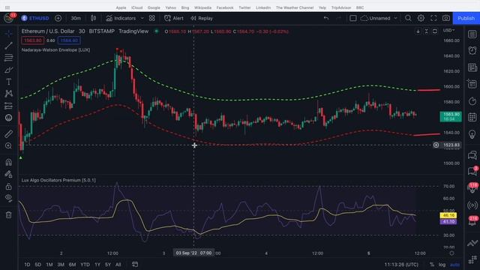Select the 1M date range
The width and height of the screenshot is (480, 270).
[x=49, y=265]
